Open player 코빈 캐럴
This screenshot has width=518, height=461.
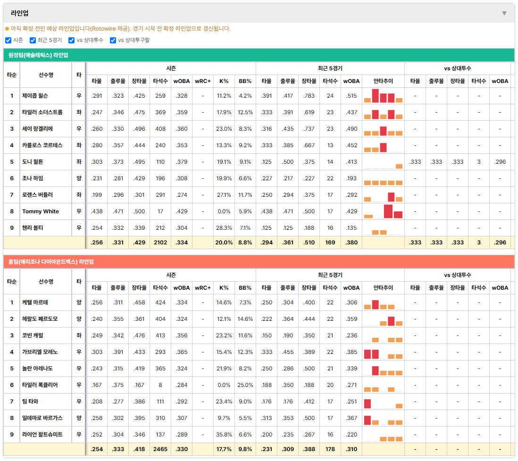[x=33, y=335]
